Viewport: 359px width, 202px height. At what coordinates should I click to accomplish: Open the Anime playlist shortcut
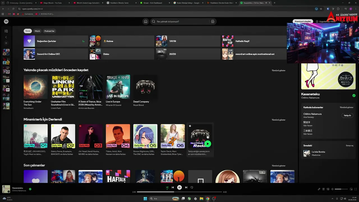click(122, 41)
